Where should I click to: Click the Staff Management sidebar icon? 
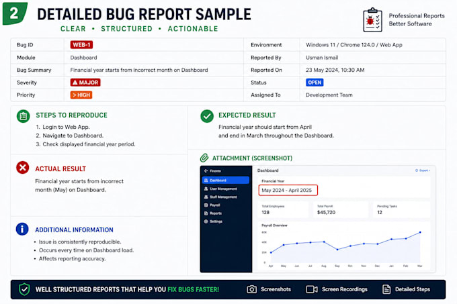[206, 197]
